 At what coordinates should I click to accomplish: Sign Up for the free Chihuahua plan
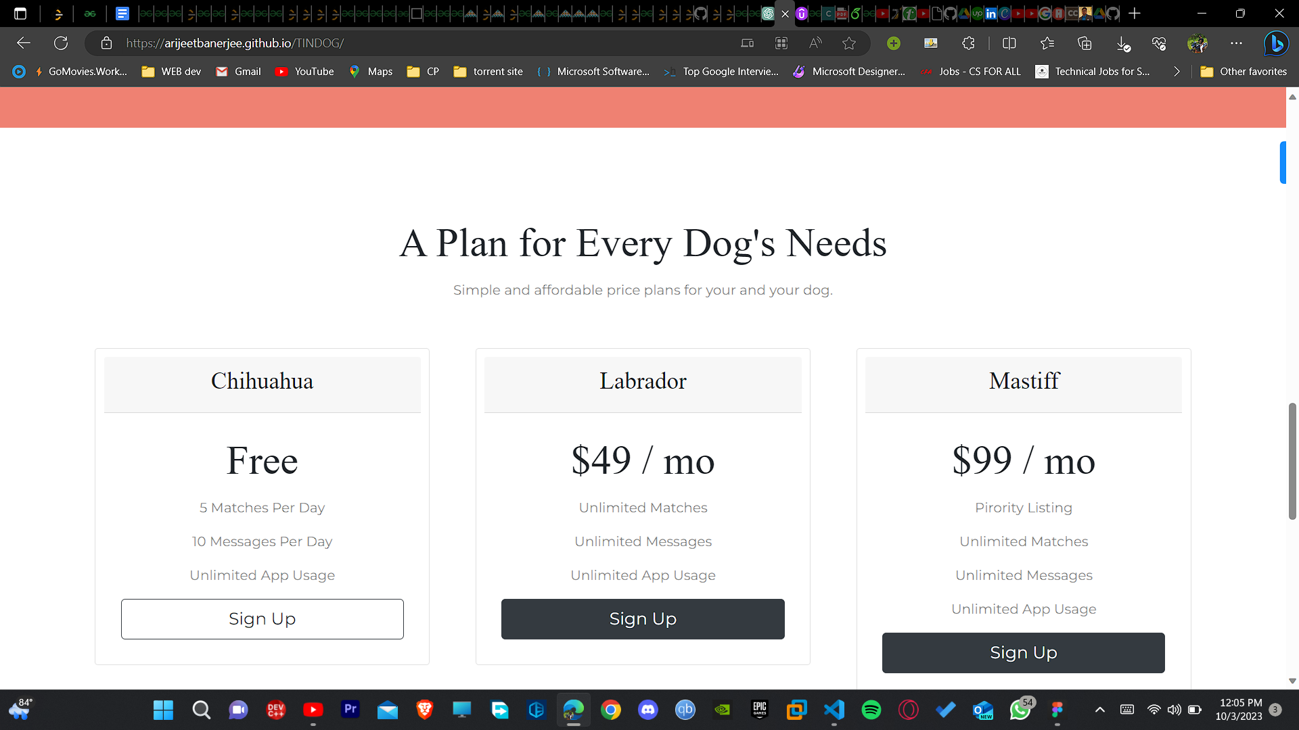tap(262, 618)
